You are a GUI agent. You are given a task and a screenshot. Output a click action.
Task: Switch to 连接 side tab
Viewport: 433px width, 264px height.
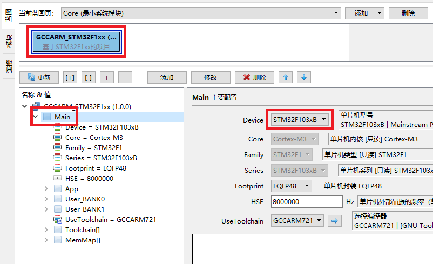pyautogui.click(x=9, y=66)
